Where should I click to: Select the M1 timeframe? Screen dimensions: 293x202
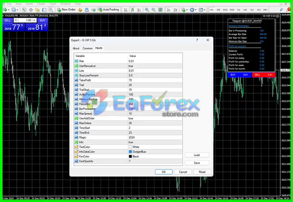212,10
